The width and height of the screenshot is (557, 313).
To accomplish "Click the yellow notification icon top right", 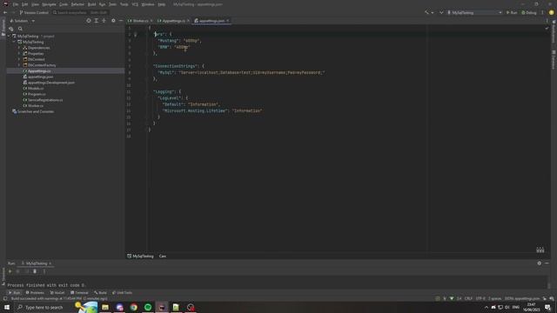I will [x=551, y=12].
